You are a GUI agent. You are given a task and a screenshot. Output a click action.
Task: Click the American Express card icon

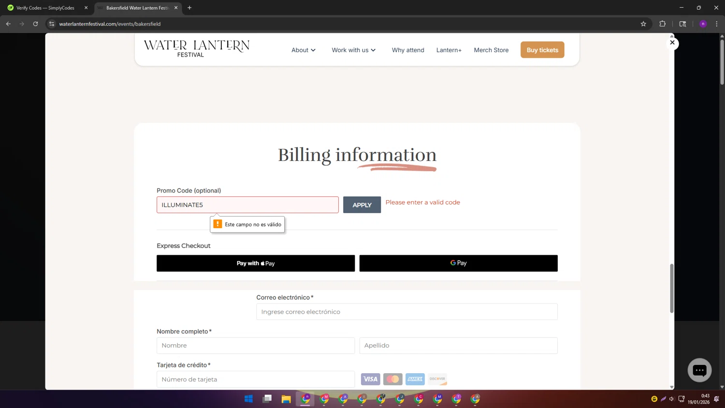pyautogui.click(x=415, y=379)
